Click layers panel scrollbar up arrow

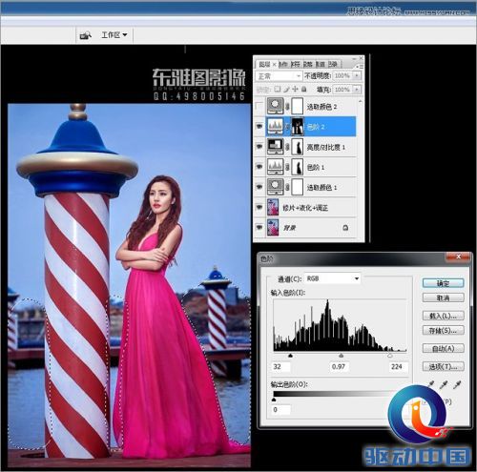360,101
